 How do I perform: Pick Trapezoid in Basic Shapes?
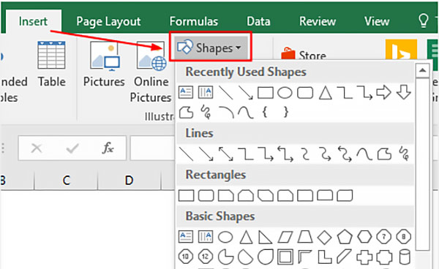(305, 237)
